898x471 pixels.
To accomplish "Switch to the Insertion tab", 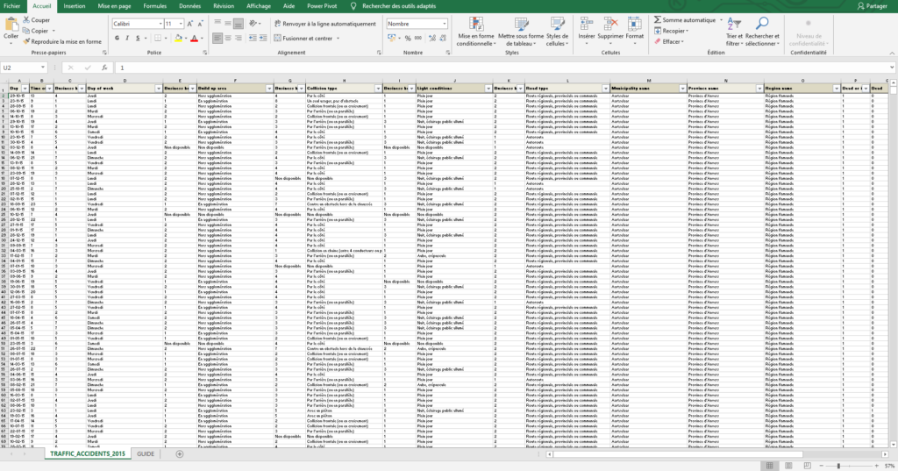I will click(75, 6).
